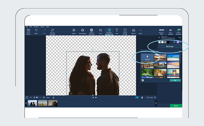Select the black background color swatch
This screenshot has width=204, height=126.
pyautogui.click(x=168, y=42)
